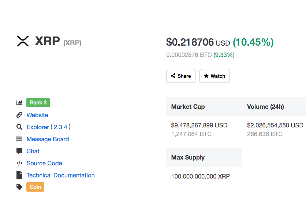Click the bar chart rank icon
Image resolution: width=306 pixels, height=211 pixels.
coord(19,103)
